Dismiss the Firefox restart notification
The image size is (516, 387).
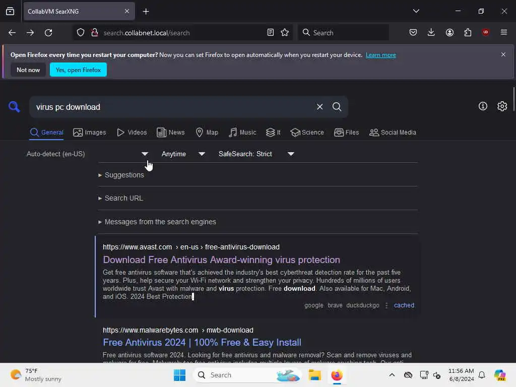[503, 54]
